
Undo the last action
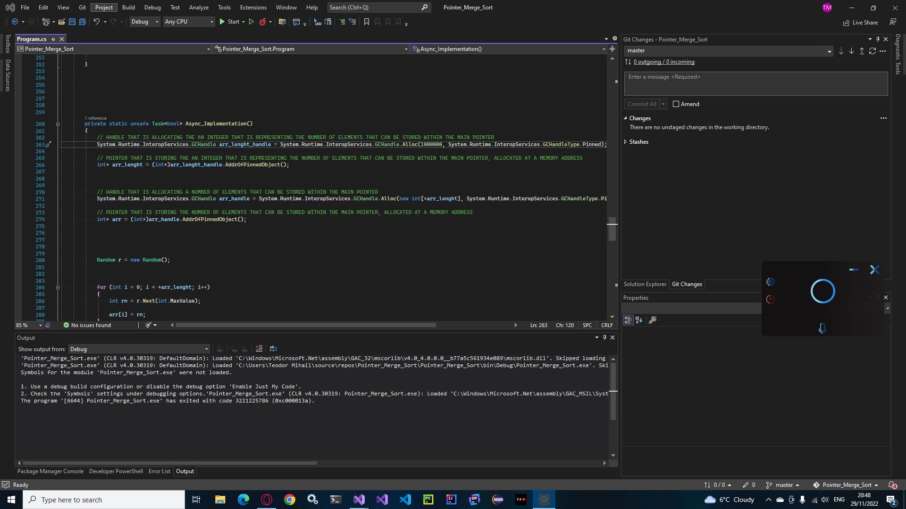[96, 22]
